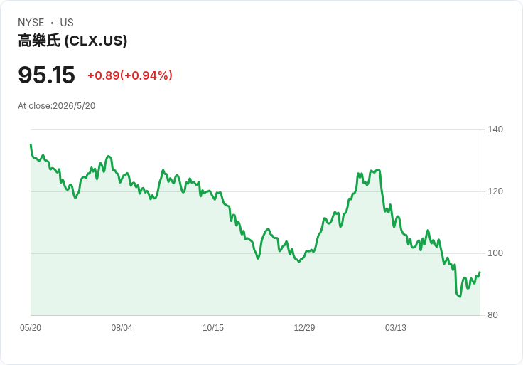Click the 140 price axis label
This screenshot has width=523, height=365.
pyautogui.click(x=495, y=129)
